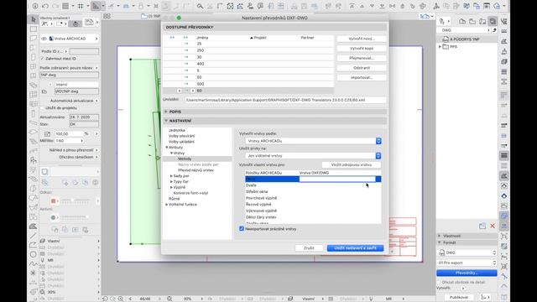Viewport: 537px width, 302px height.
Task: Expand the POPIS section
Action: [166, 112]
